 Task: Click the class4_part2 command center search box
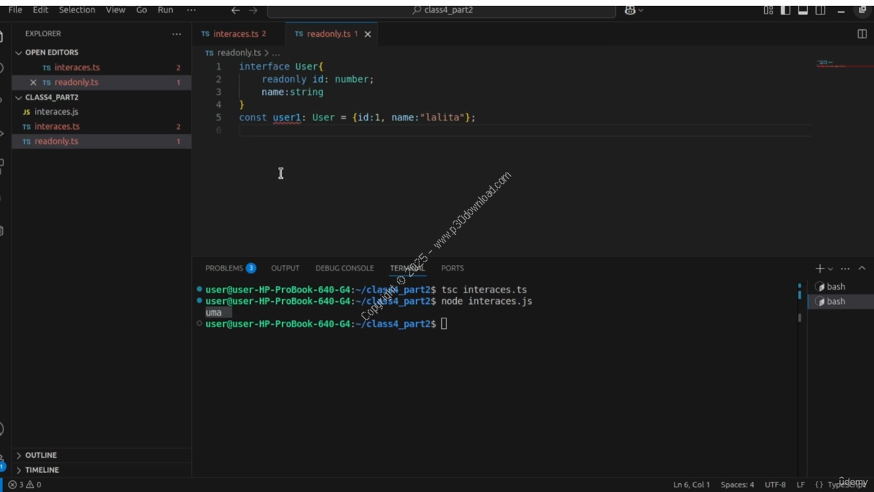point(442,10)
